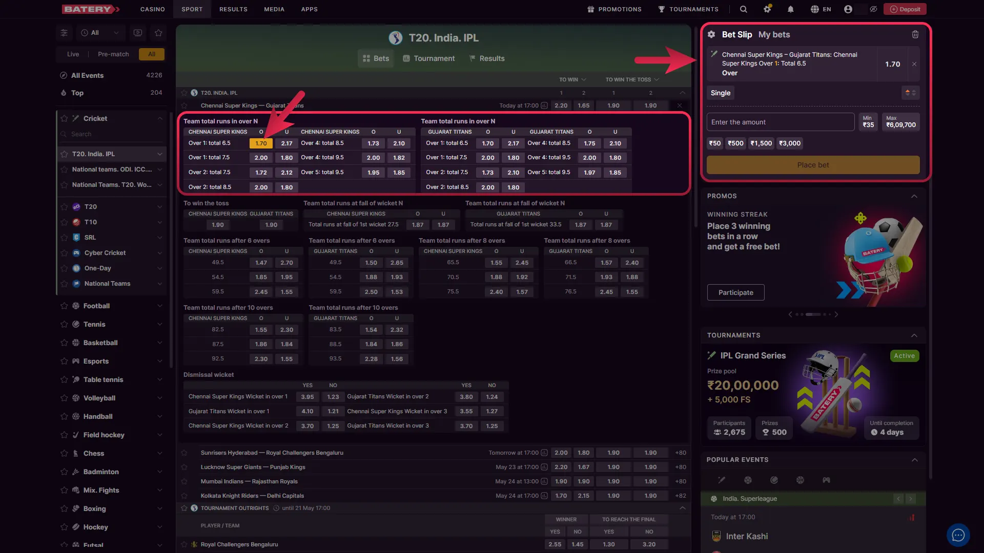Open MEDIA in top navigation
Image resolution: width=984 pixels, height=553 pixels.
pos(274,9)
